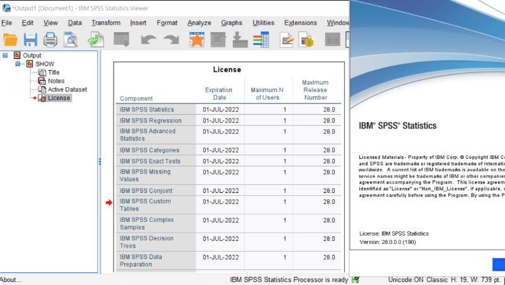Image resolution: width=505 pixels, height=285 pixels.
Task: Export output using green arrow document icon
Action: pos(96,40)
